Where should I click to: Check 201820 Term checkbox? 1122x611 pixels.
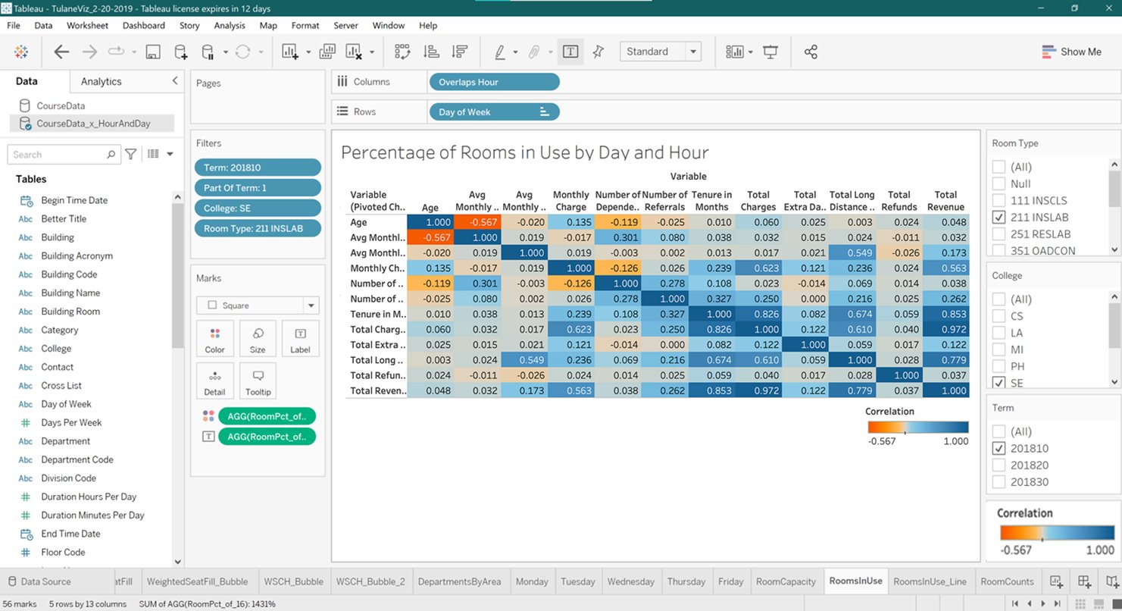tap(999, 465)
